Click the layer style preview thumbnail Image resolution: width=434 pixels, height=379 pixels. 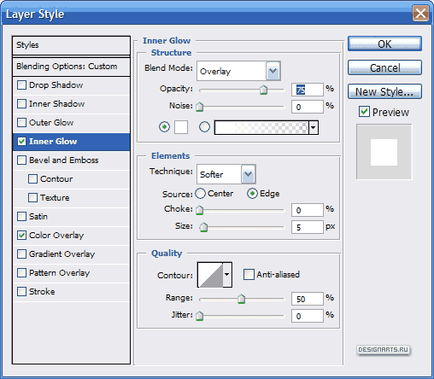pyautogui.click(x=384, y=152)
